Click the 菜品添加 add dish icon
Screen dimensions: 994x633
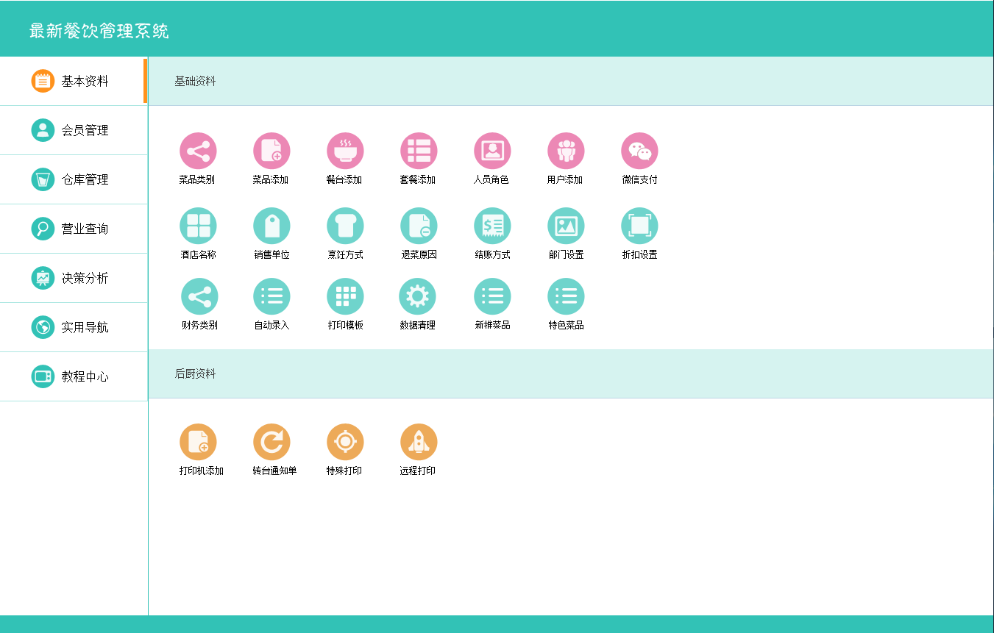click(271, 151)
